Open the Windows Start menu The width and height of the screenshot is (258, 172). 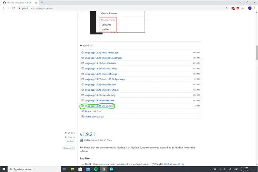[x=4, y=169]
